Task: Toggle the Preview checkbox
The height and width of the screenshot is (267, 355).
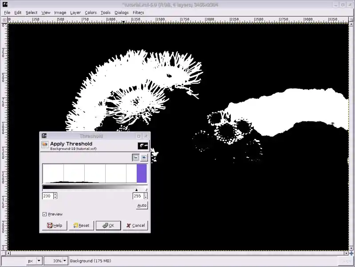Action: (x=44, y=214)
